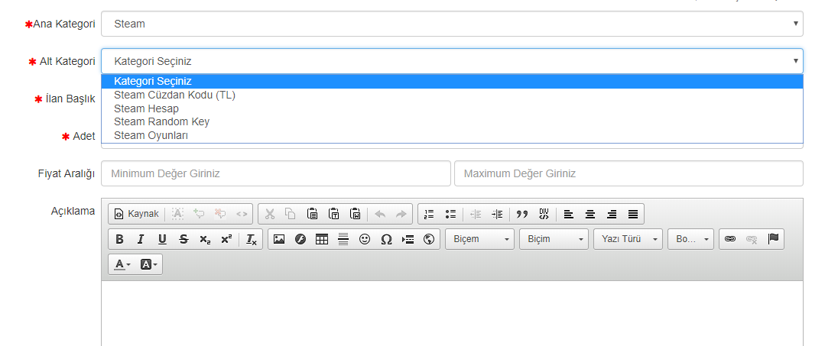Click the Undo arrow icon

click(x=380, y=214)
